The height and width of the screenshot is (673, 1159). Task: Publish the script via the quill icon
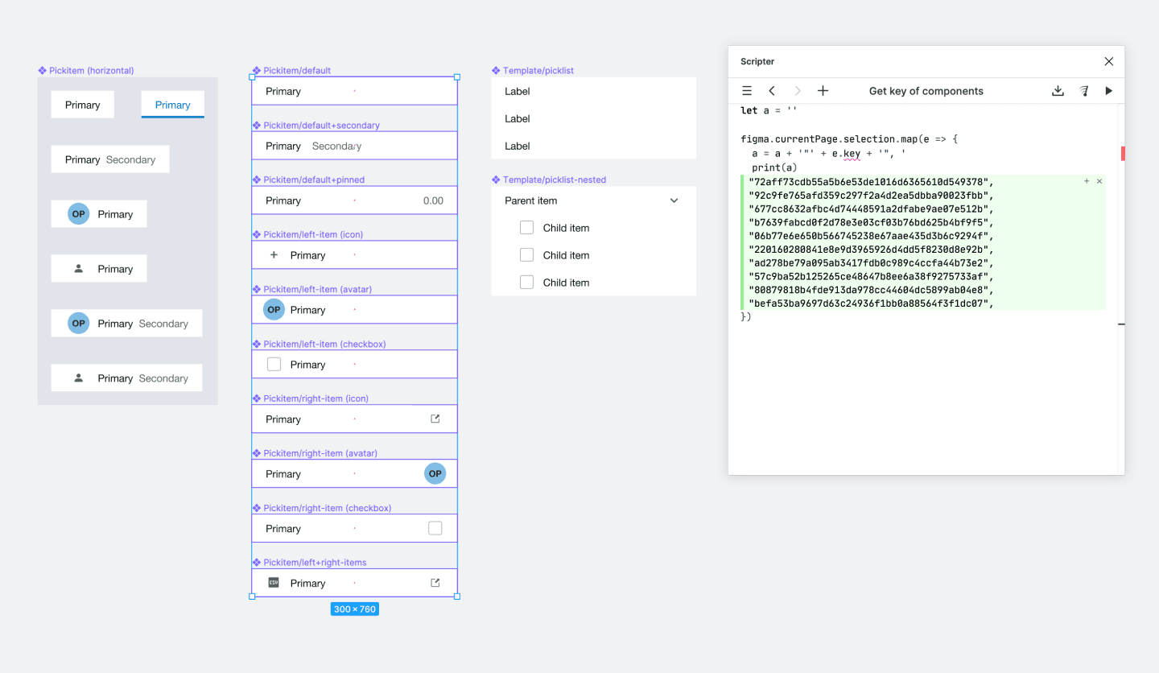pos(1083,91)
